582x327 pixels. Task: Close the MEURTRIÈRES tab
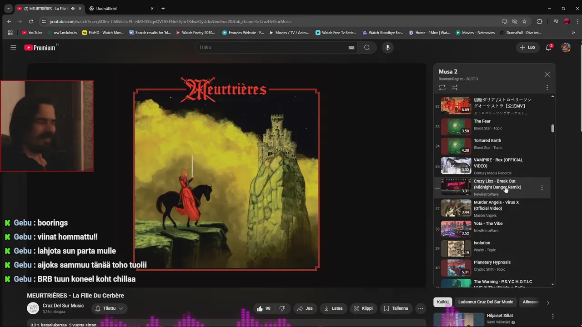(x=80, y=8)
